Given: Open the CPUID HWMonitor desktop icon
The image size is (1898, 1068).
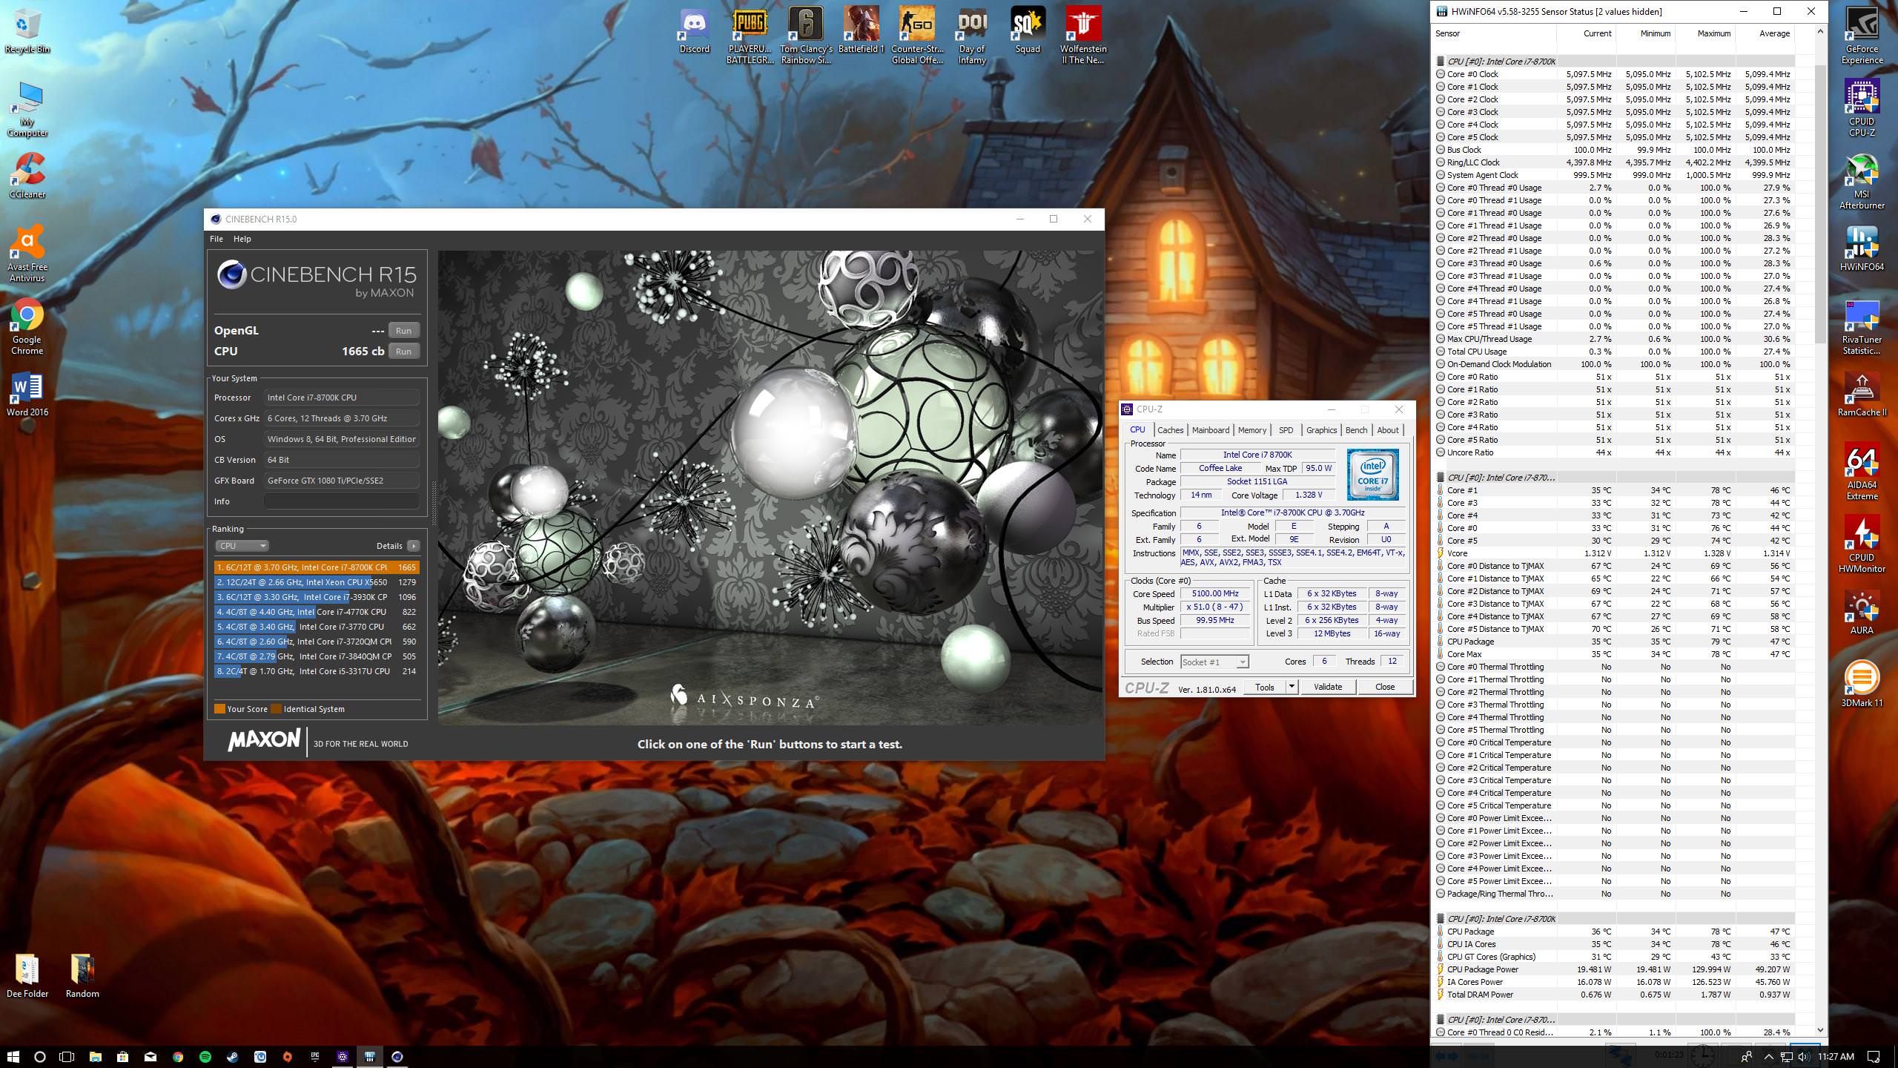Looking at the screenshot, I should [1862, 544].
